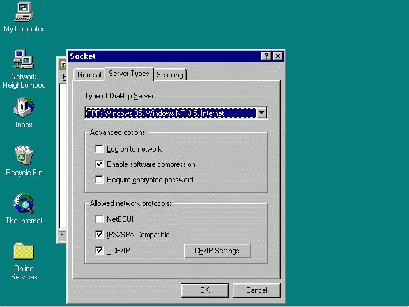409x307 pixels.
Task: Confirm with the OK button
Action: click(x=204, y=290)
